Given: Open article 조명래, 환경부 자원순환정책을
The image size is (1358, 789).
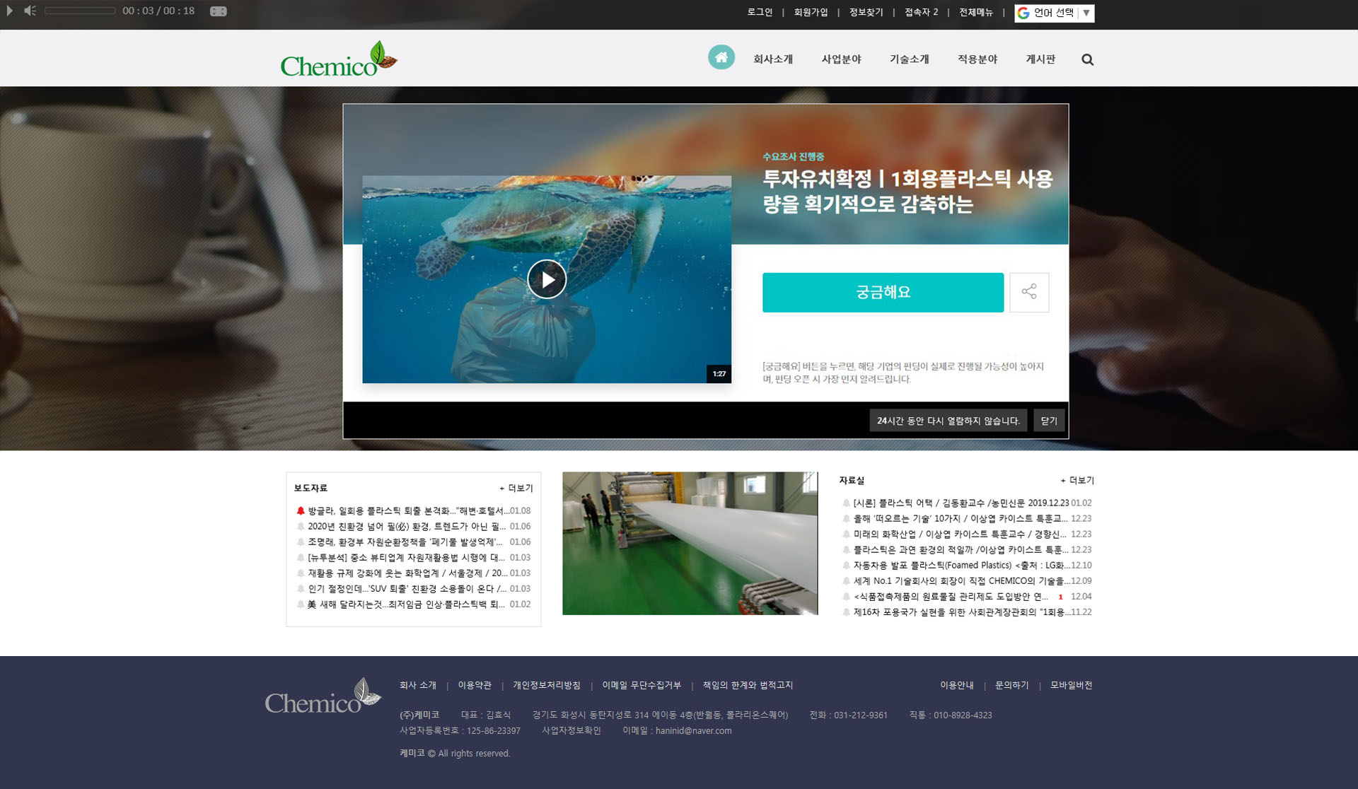Looking at the screenshot, I should pos(405,542).
